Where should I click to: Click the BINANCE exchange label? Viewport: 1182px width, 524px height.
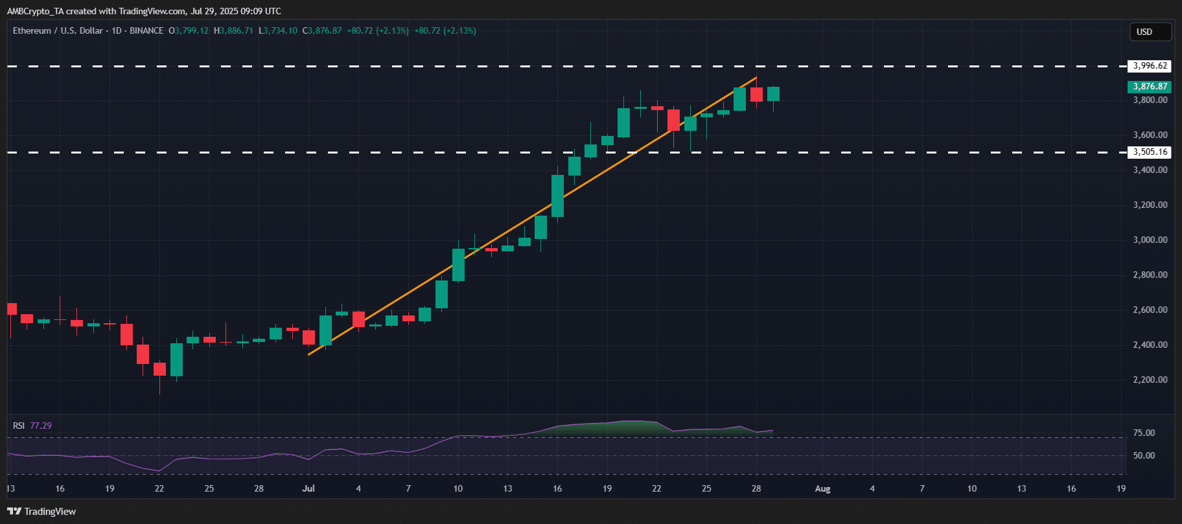(x=146, y=30)
